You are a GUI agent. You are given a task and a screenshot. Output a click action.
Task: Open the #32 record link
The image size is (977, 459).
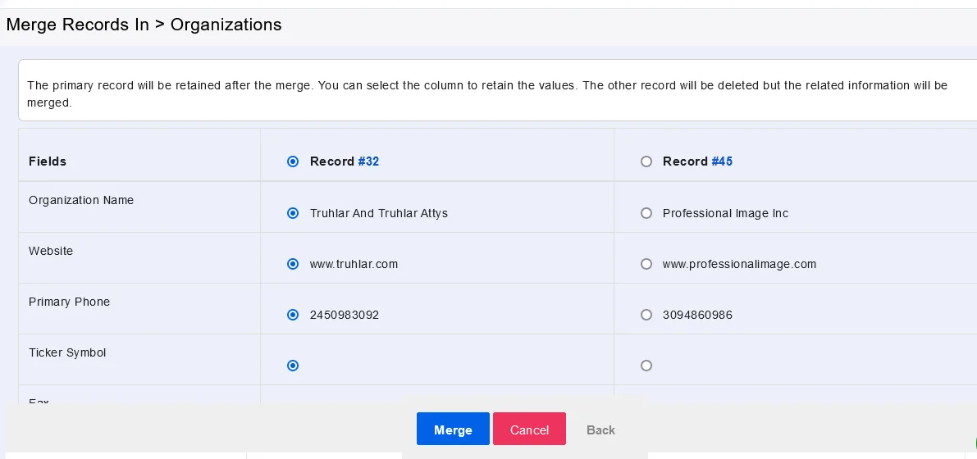pos(368,161)
